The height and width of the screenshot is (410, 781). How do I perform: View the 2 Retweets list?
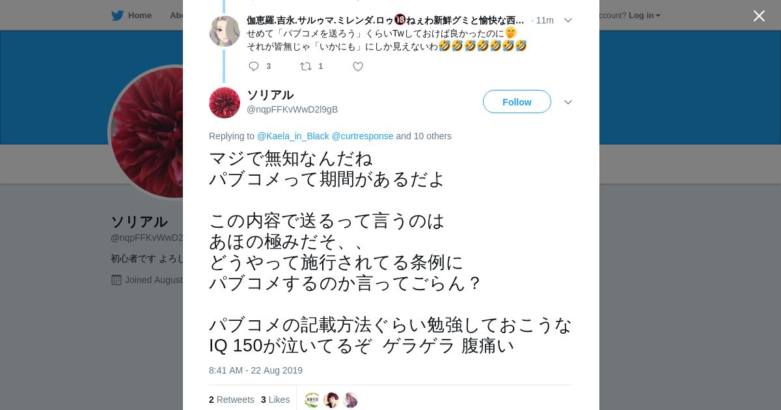(232, 400)
